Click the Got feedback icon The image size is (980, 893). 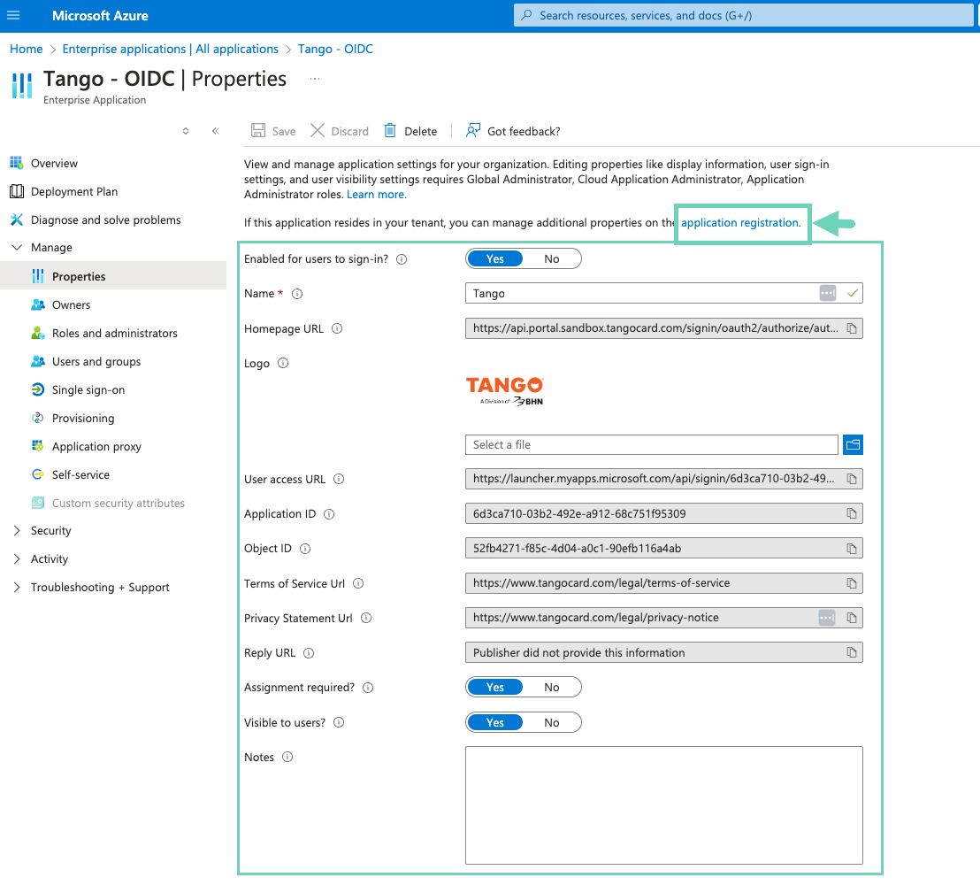473,130
